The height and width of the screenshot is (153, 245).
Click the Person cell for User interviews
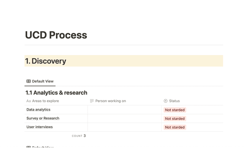click(124, 127)
